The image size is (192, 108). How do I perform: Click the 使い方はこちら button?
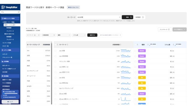pyautogui.click(x=73, y=7)
